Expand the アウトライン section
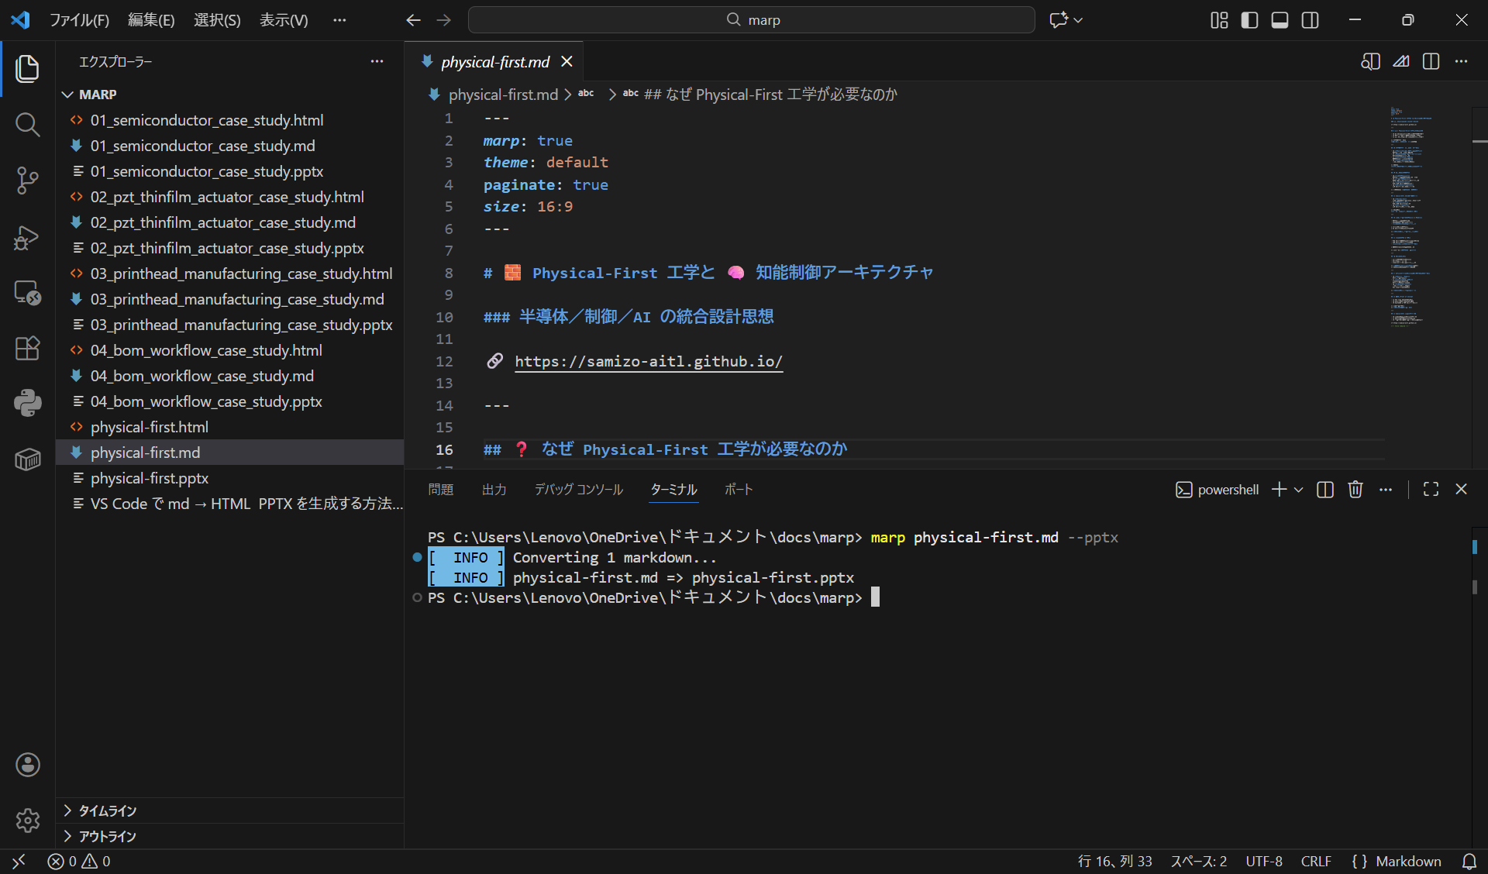The width and height of the screenshot is (1488, 874). (107, 836)
